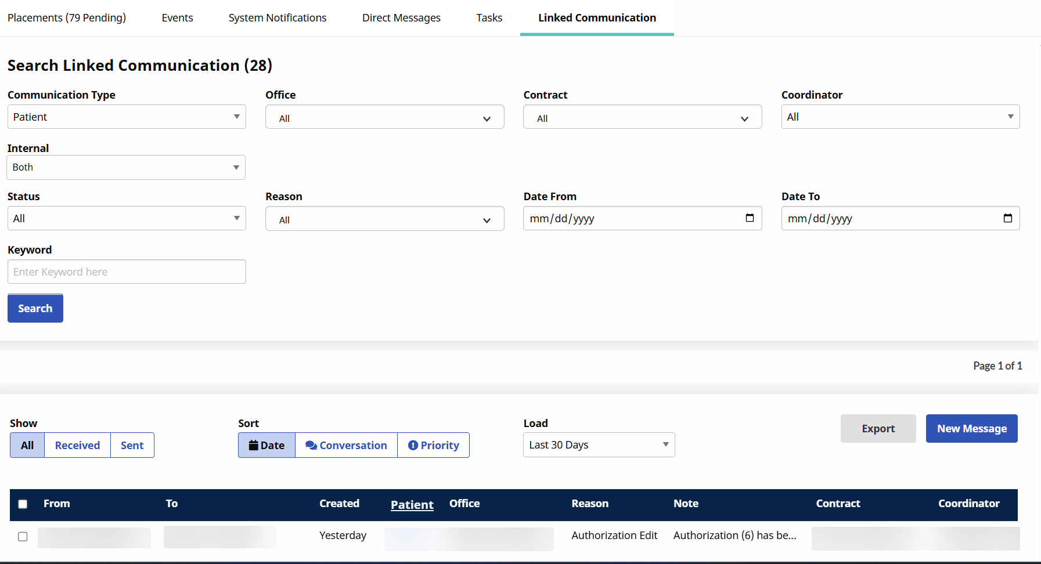Image resolution: width=1041 pixels, height=564 pixels.
Task: Focus the Keyword input field
Action: 127,272
